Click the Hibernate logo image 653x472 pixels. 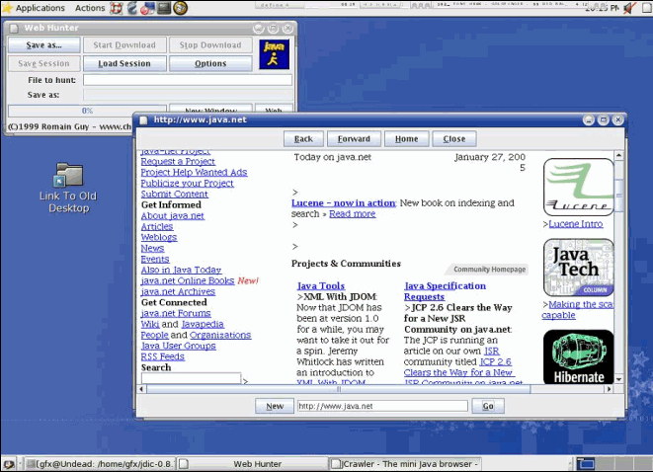(579, 357)
